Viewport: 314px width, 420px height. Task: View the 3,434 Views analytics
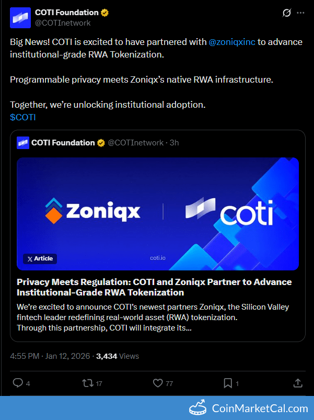118,356
